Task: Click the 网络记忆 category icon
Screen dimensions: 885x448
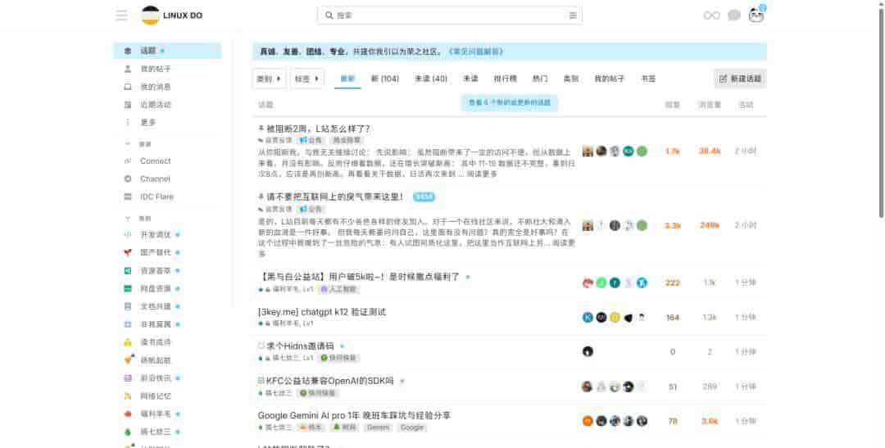Action: click(x=128, y=396)
